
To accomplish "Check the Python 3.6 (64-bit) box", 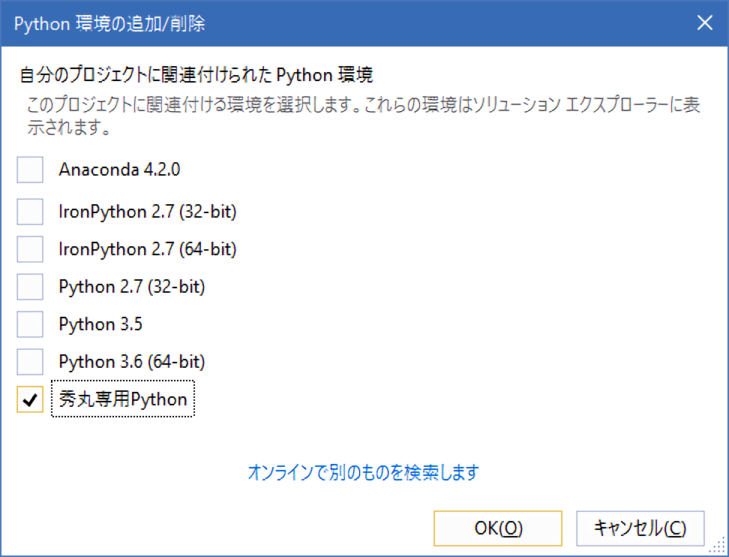I will click(30, 362).
